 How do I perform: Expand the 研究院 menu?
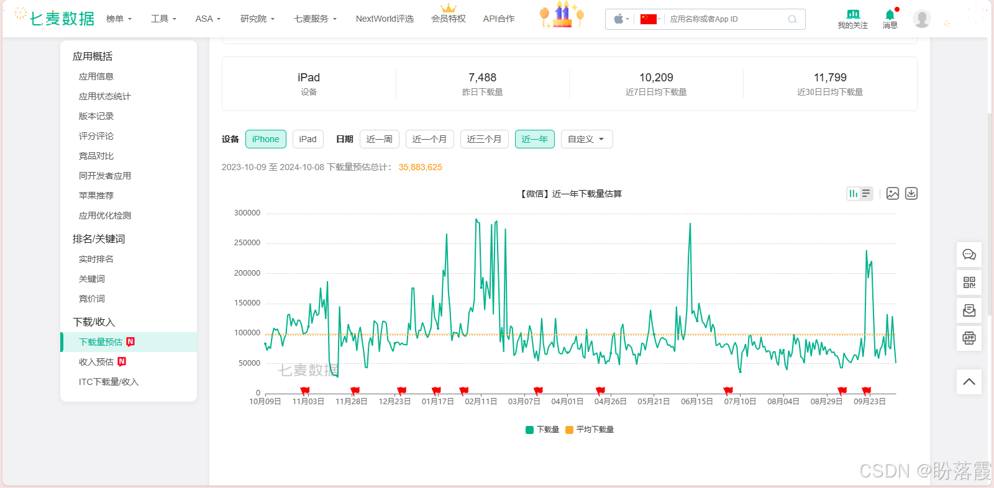(257, 19)
